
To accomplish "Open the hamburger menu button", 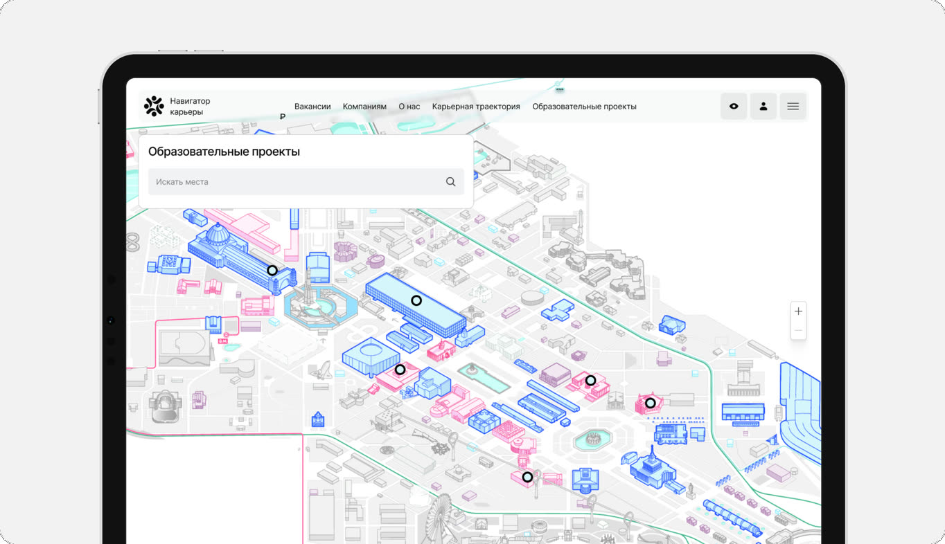I will coord(793,107).
